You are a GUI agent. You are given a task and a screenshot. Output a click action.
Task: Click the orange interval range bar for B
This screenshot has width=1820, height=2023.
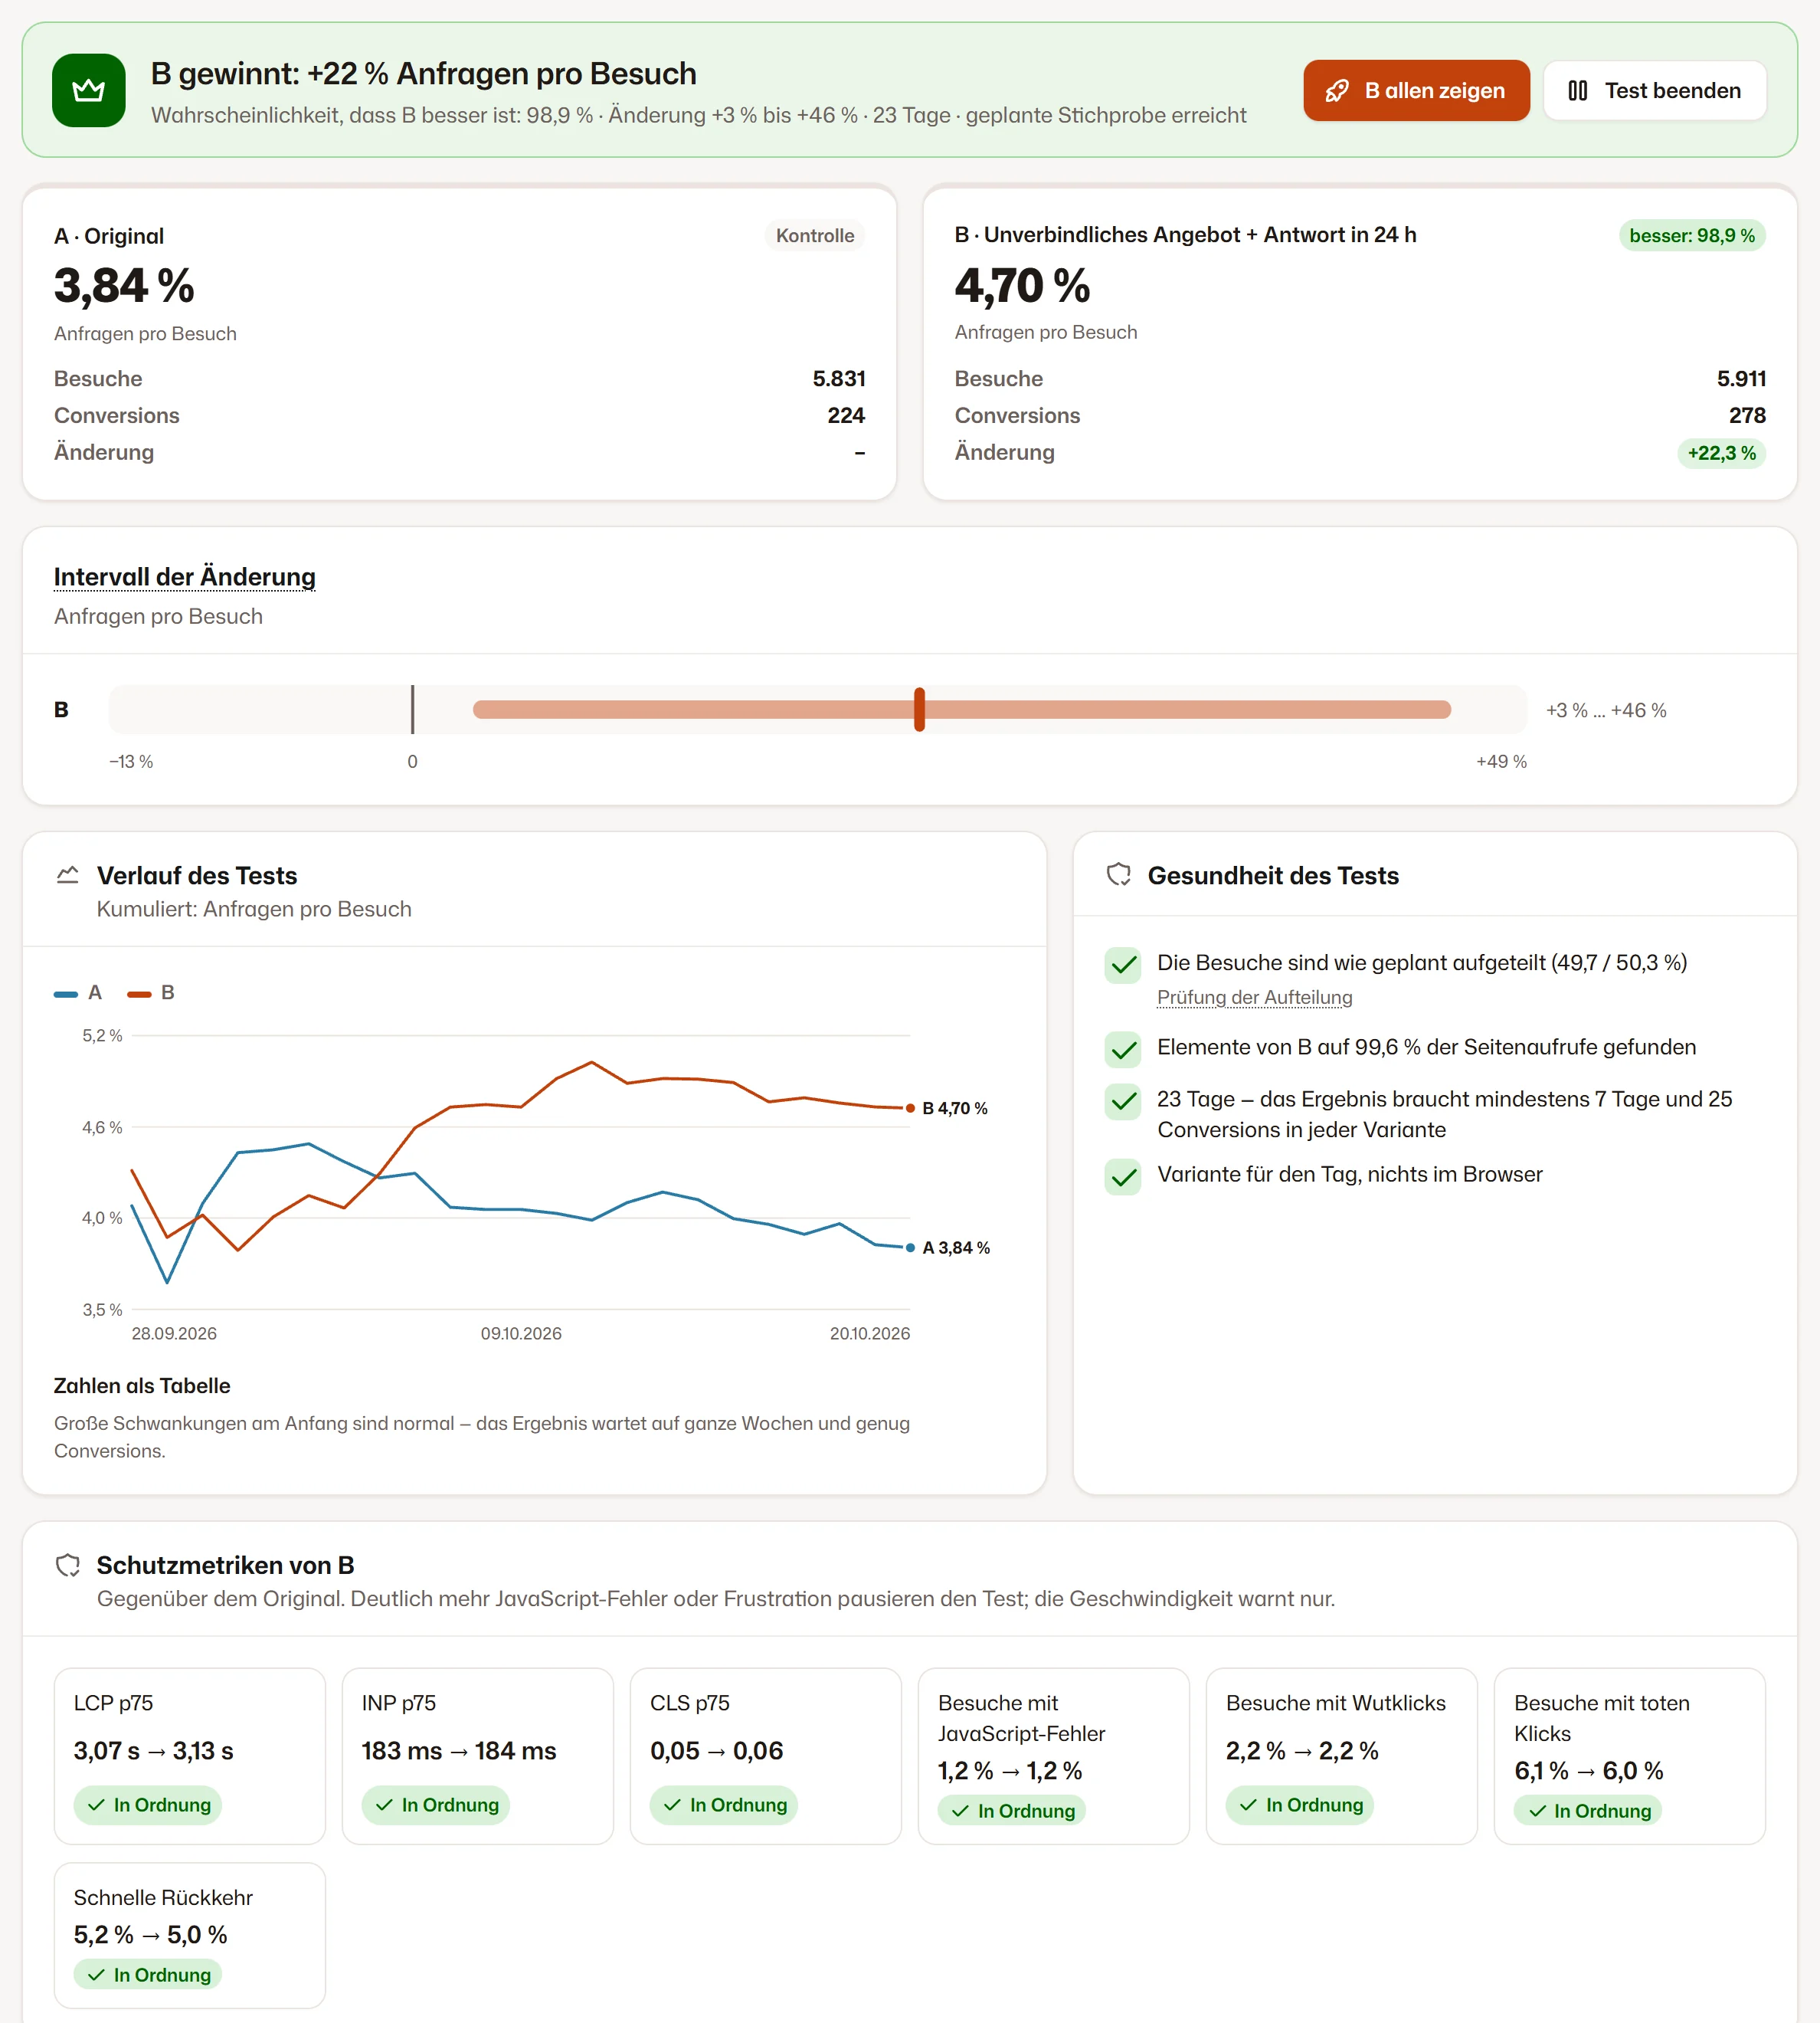pos(962,710)
